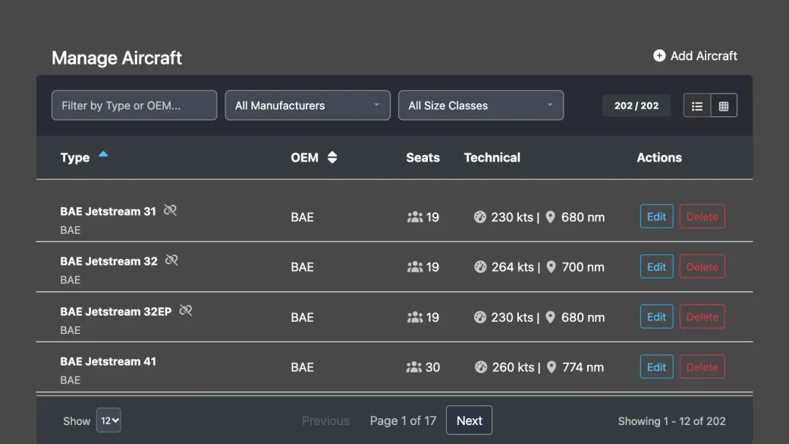This screenshot has width=789, height=444.
Task: Delete BAE Jetstream 32EP
Action: pyautogui.click(x=702, y=316)
